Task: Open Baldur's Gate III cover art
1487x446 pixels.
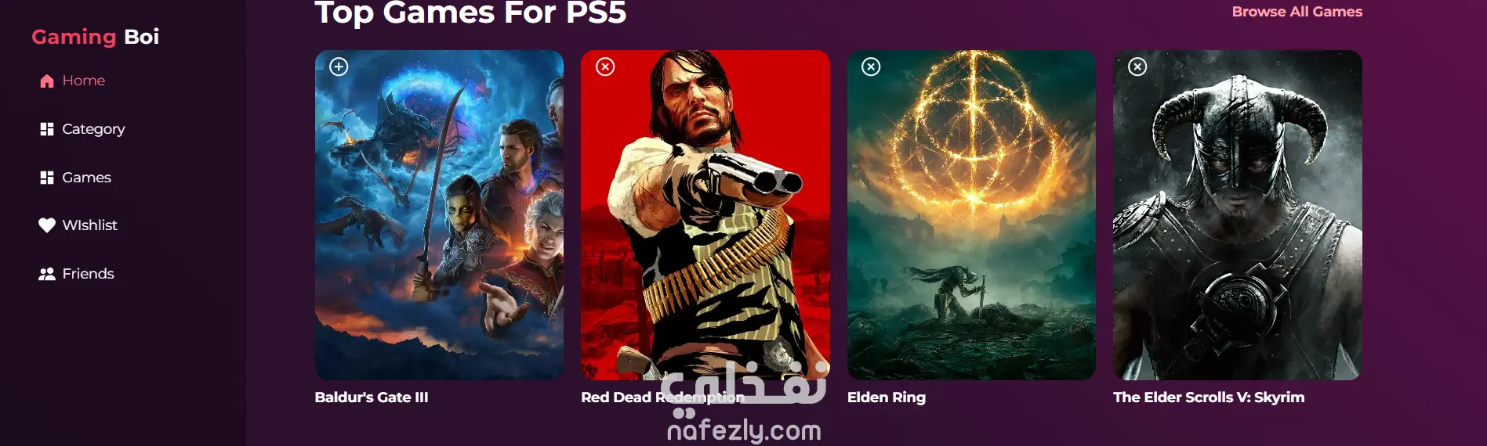Action: tap(439, 215)
